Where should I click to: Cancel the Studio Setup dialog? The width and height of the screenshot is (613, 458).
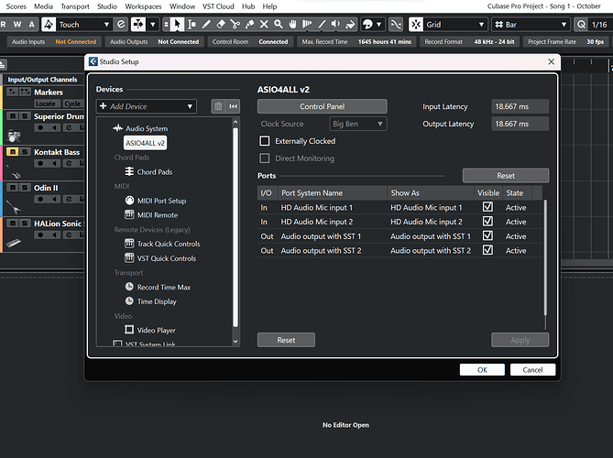(532, 370)
